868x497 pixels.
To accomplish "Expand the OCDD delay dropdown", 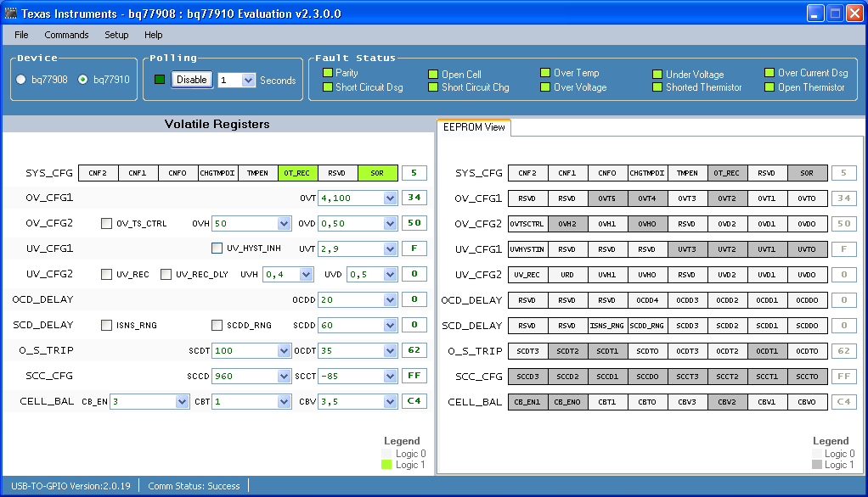I will coord(391,299).
